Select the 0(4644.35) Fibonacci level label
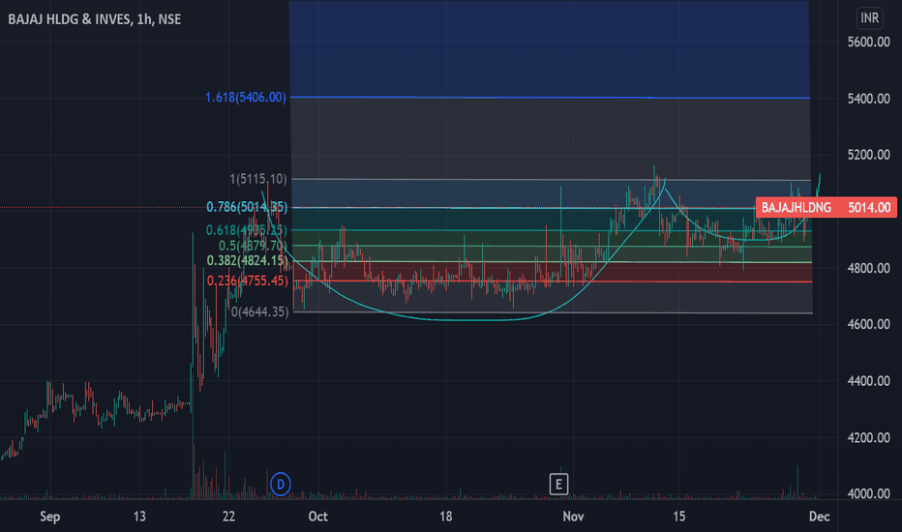Viewport: 902px width, 532px height. coord(260,311)
